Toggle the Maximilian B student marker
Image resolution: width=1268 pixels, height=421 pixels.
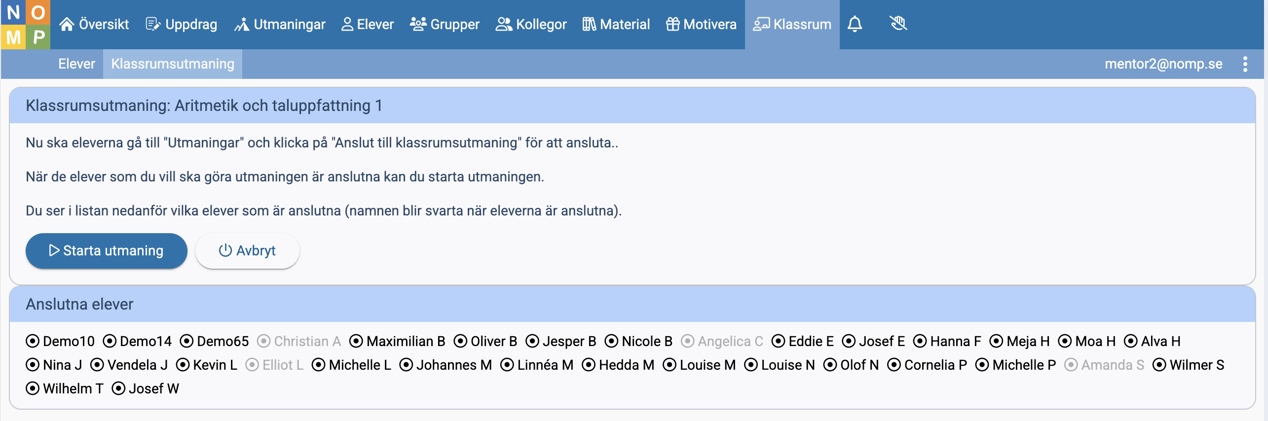click(x=356, y=341)
